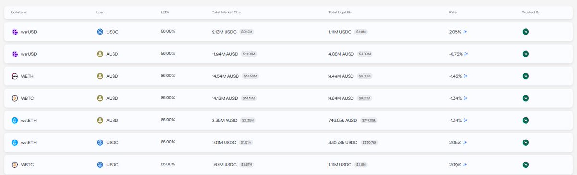Click the USDC loan icon in the wsrUSD/USDC row
Screen dimensions: 577x175
tap(100, 32)
